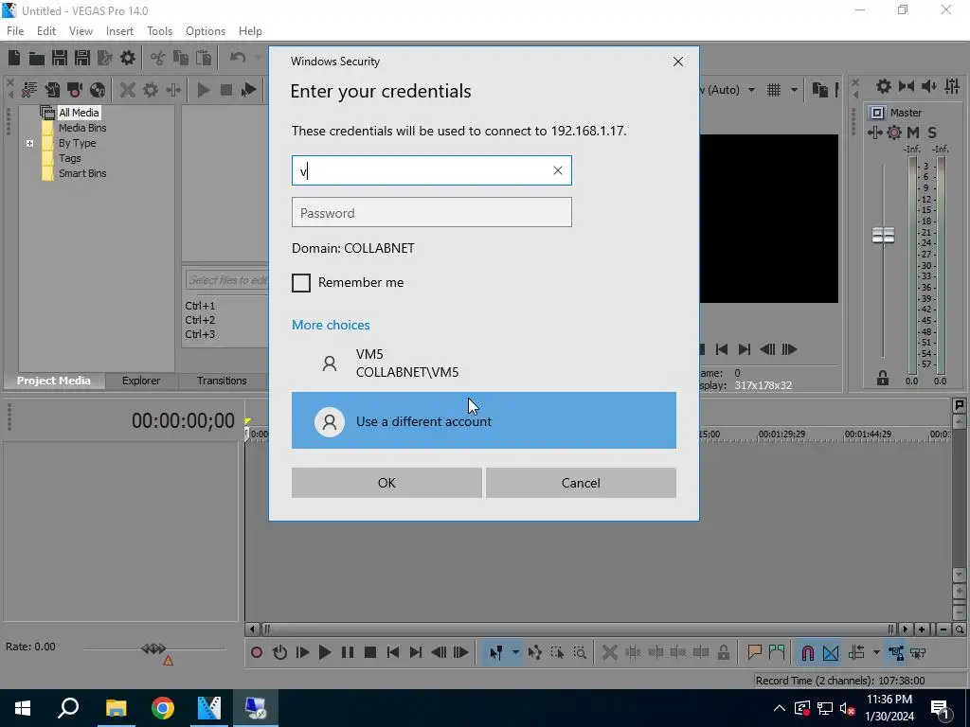Toggle Ignore Event Grouping button

click(919, 652)
